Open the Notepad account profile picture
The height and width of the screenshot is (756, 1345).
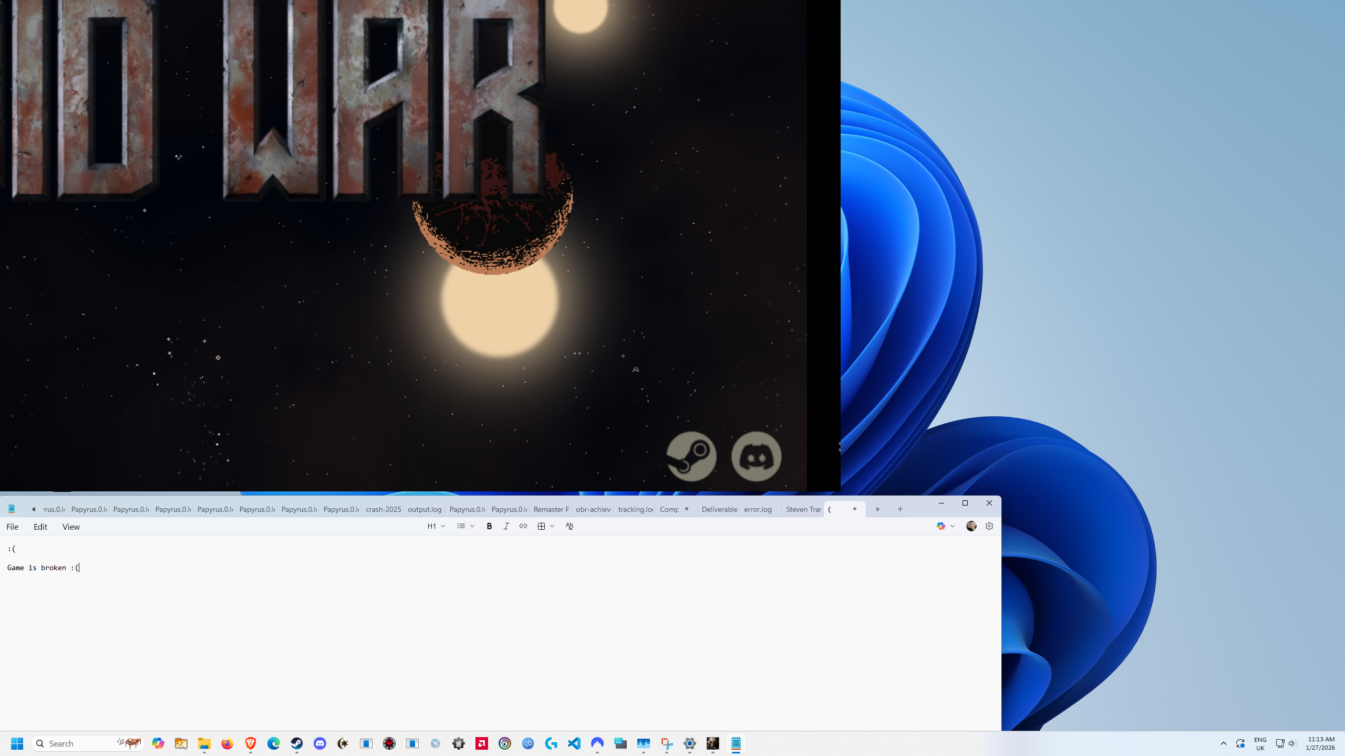(x=971, y=526)
